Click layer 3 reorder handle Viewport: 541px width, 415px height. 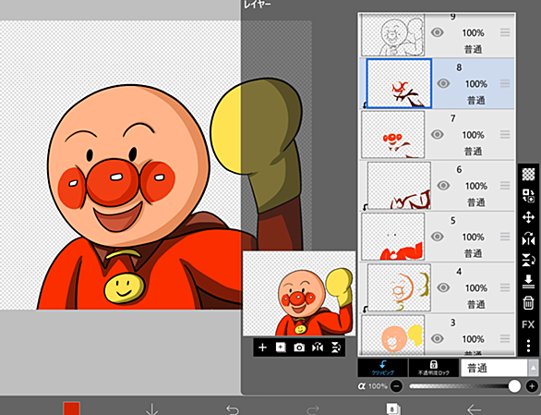pyautogui.click(x=505, y=338)
